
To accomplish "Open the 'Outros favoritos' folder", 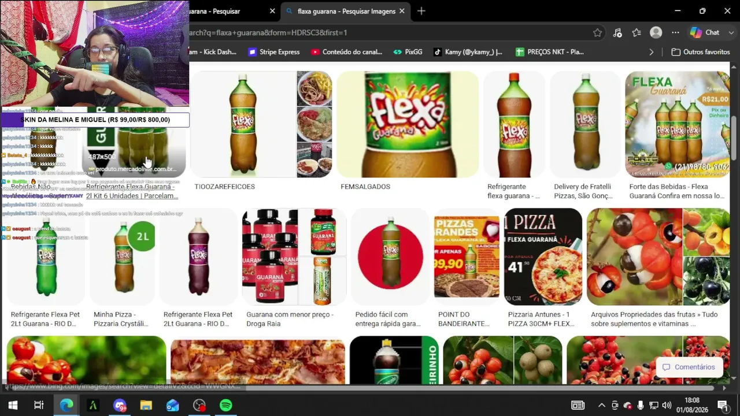I will coord(700,52).
